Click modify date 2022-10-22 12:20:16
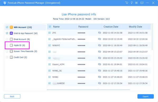158x102 pixels. click(138, 39)
